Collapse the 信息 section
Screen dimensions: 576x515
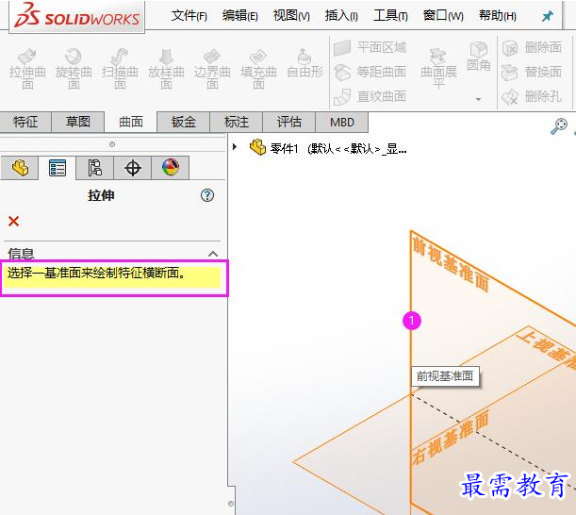[213, 254]
